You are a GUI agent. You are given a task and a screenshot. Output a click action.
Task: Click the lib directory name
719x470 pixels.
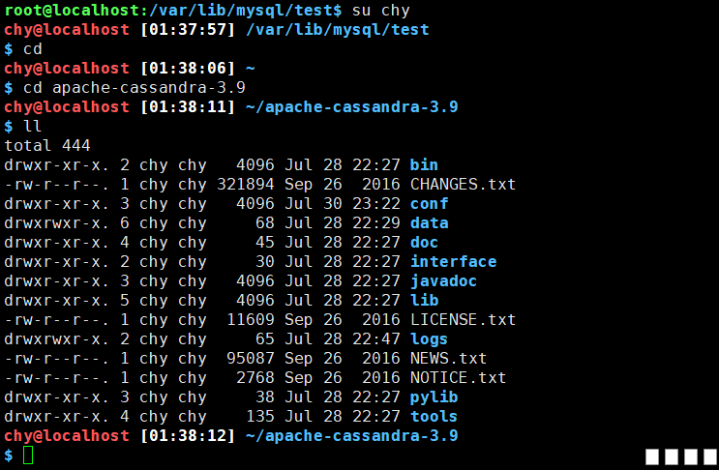tap(424, 301)
